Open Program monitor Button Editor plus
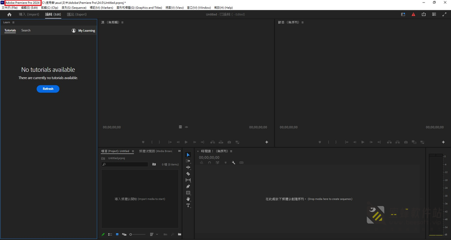Image resolution: width=451 pixels, height=240 pixels. (443, 142)
